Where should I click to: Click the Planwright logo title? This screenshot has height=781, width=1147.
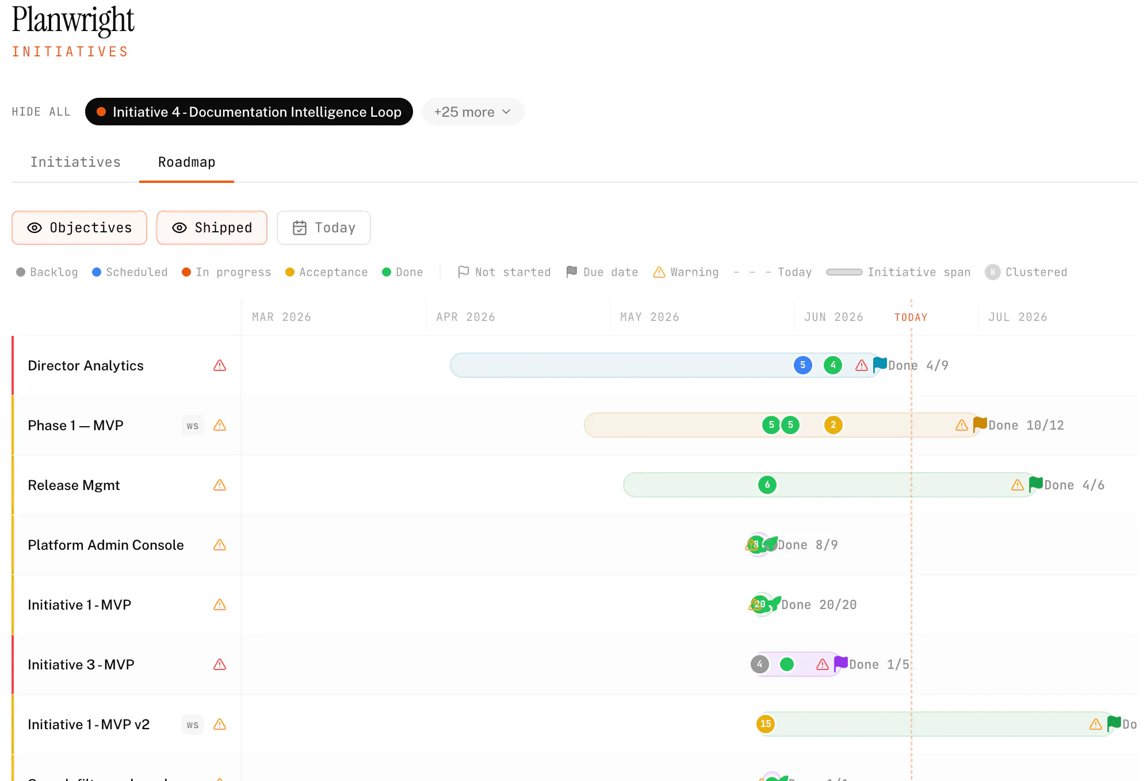[x=73, y=20]
